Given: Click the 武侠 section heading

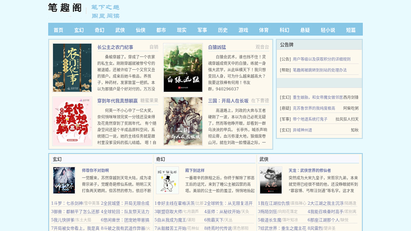Looking at the screenshot, I should 264,159.
